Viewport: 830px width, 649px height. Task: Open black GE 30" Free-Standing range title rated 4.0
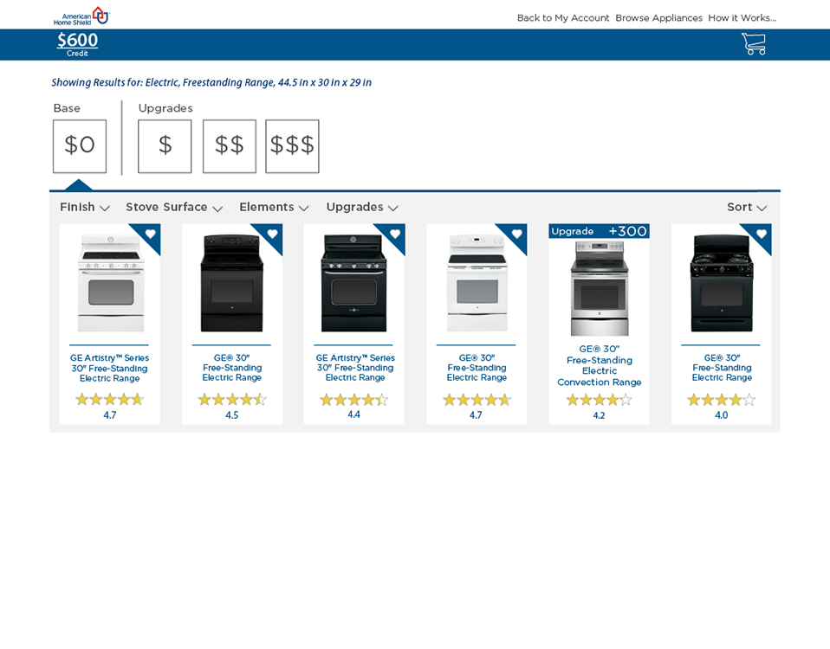[x=722, y=367]
